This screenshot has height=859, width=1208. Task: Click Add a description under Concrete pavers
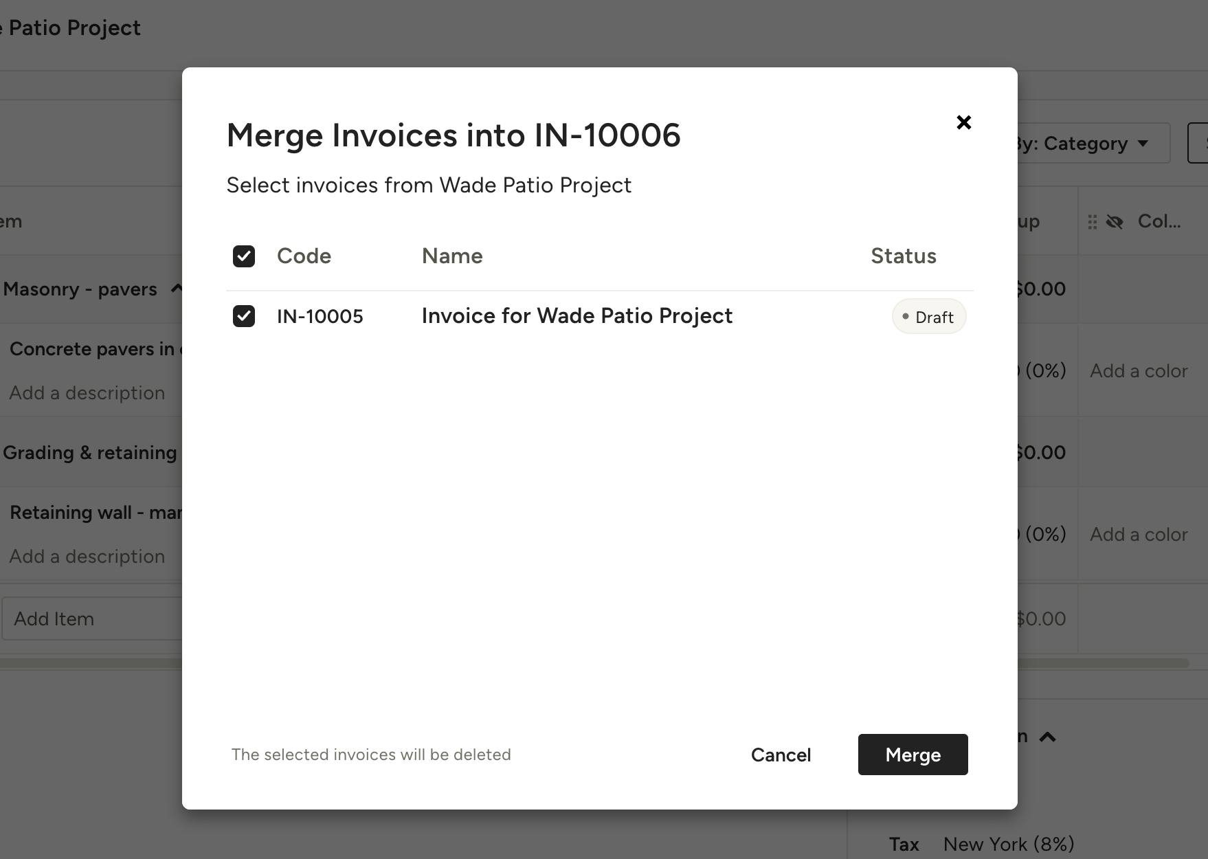click(x=87, y=393)
